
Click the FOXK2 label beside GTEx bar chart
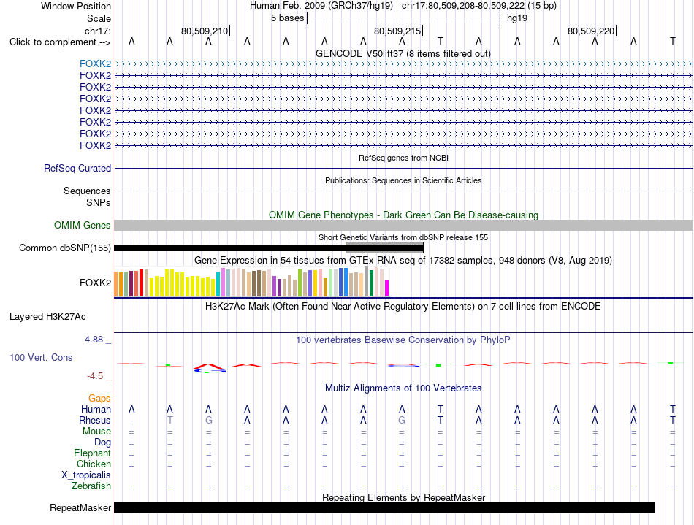point(95,283)
